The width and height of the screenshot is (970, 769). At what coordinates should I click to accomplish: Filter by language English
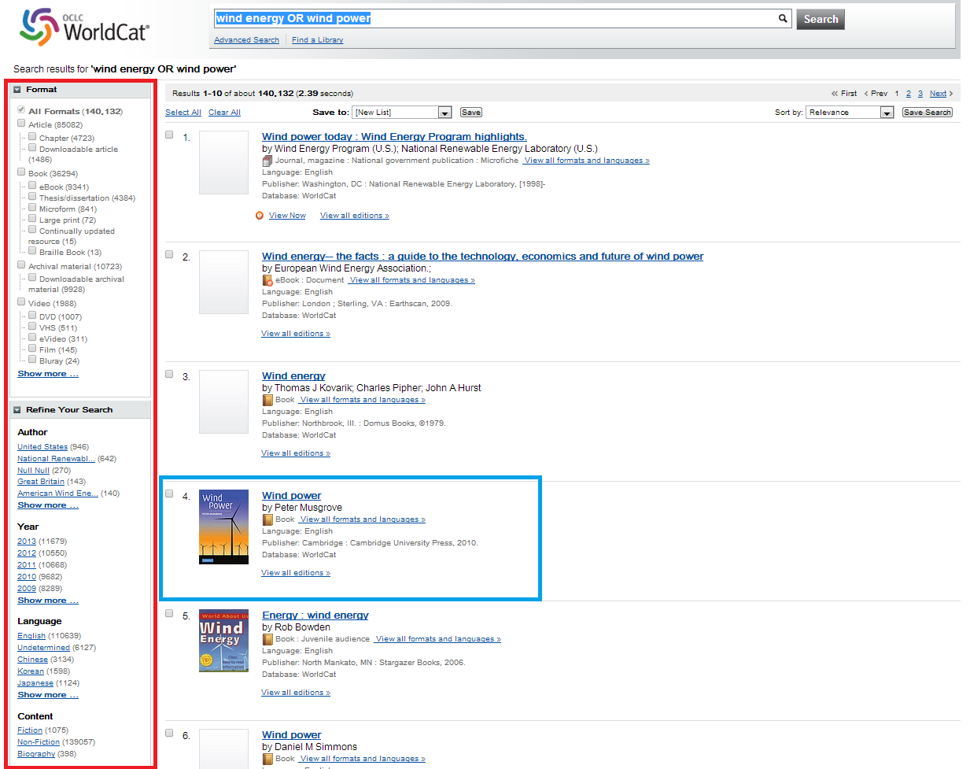(31, 636)
